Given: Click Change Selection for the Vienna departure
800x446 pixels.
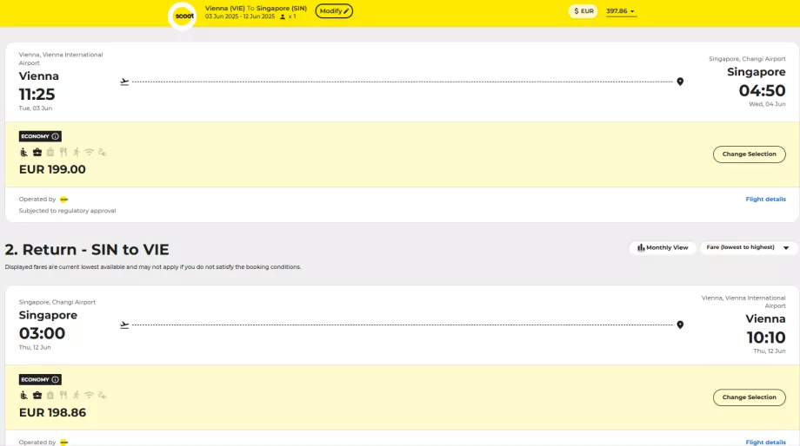Looking at the screenshot, I should click(749, 154).
